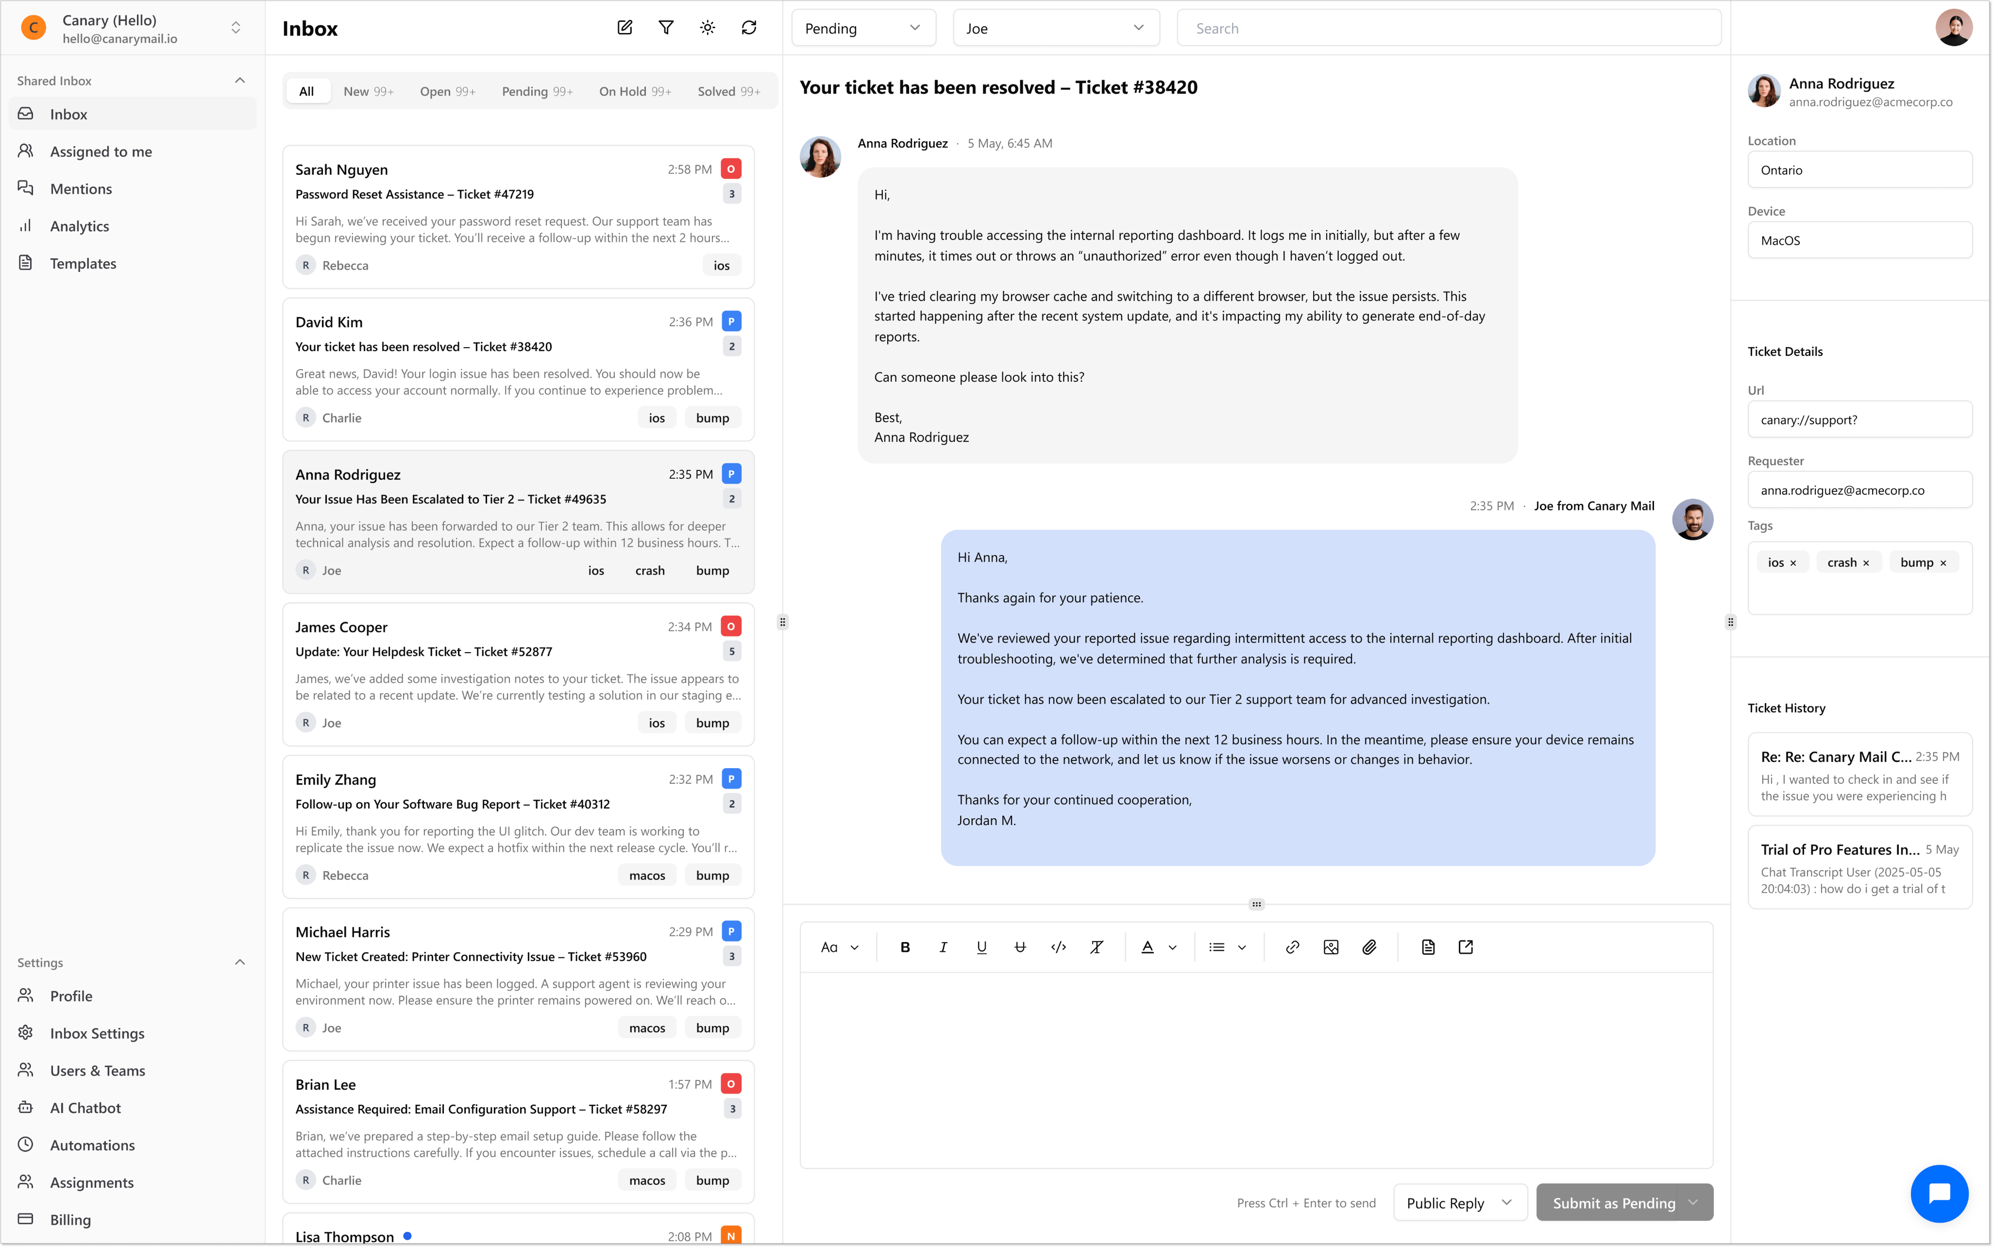The width and height of the screenshot is (1993, 1247).
Task: Go to Billing settings
Action: 132,1219
